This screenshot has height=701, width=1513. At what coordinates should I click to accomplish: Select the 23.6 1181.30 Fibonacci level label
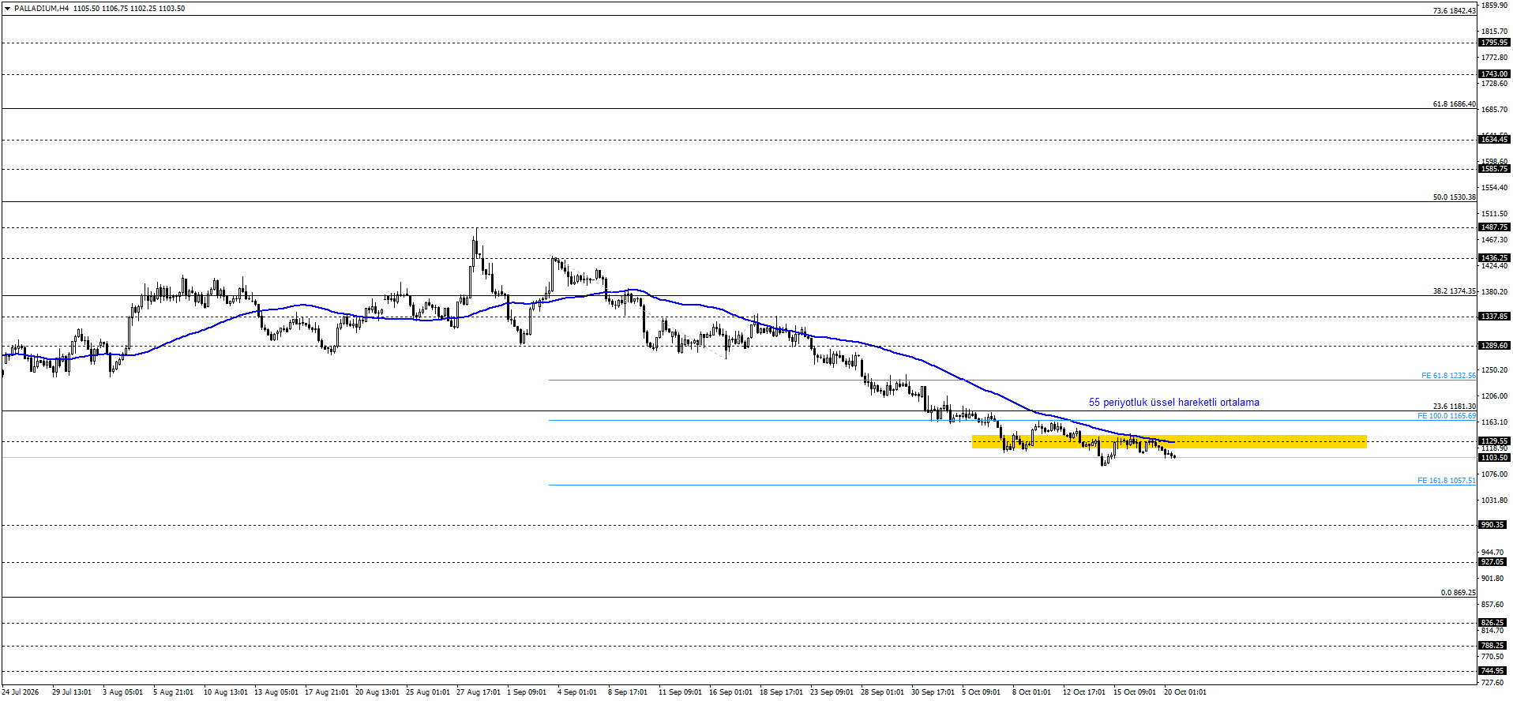click(1454, 407)
